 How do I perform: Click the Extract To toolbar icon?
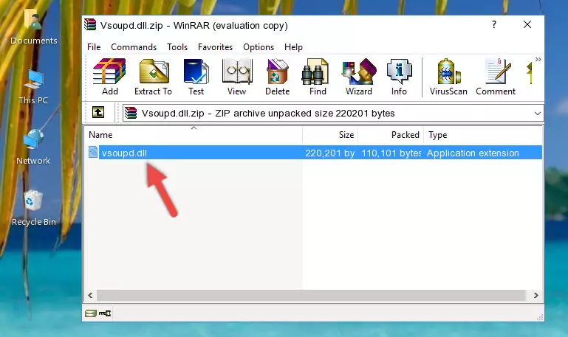pos(153,77)
